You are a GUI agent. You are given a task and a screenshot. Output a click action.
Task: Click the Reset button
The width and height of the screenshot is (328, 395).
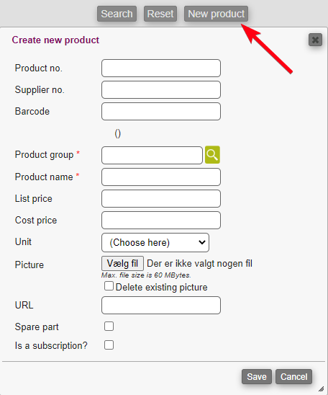pyautogui.click(x=160, y=14)
